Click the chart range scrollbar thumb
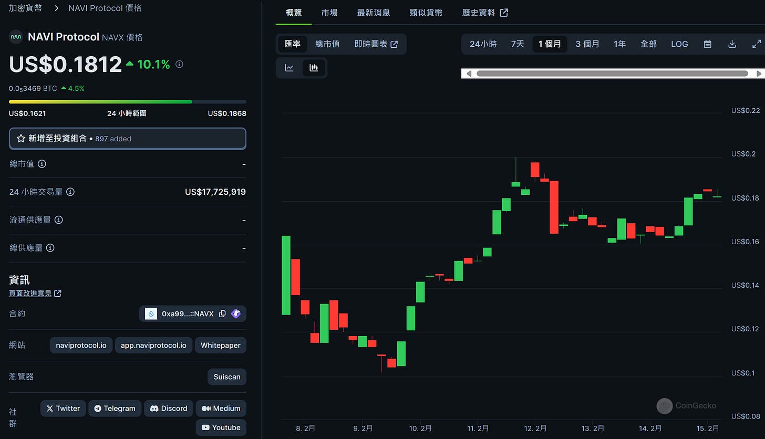The height and width of the screenshot is (439, 765). click(612, 74)
